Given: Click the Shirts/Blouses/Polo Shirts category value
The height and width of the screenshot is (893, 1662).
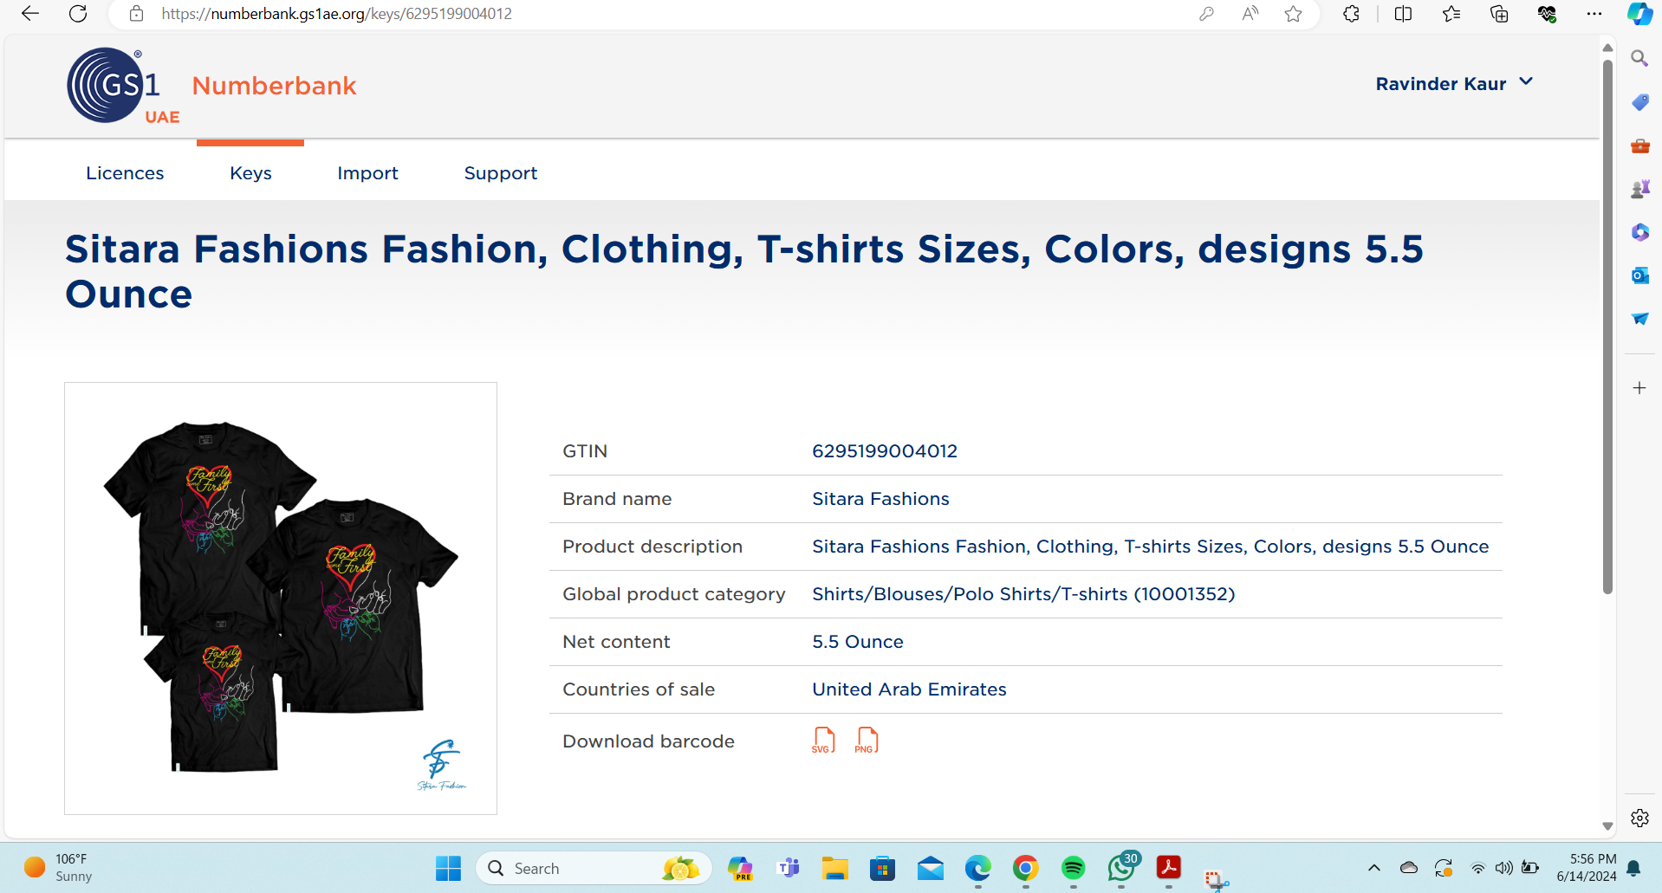Looking at the screenshot, I should (1023, 594).
